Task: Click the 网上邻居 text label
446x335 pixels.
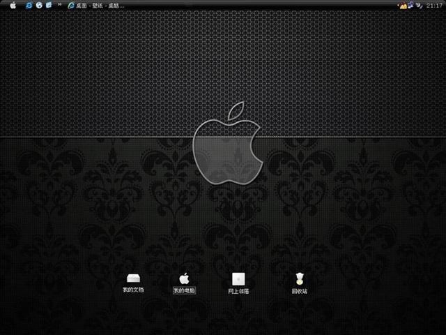Action: tap(238, 291)
